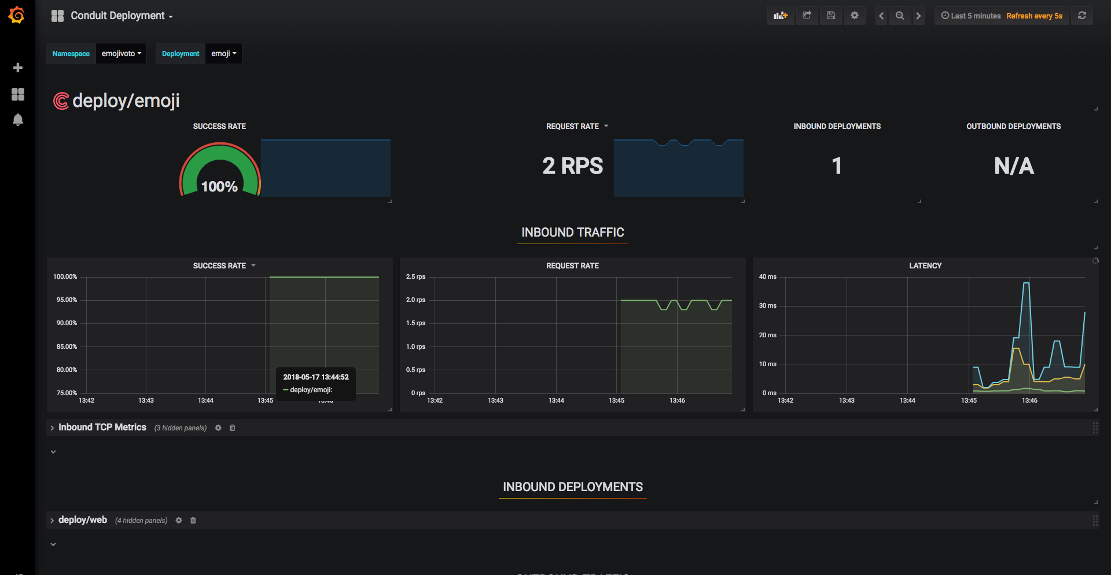This screenshot has height=575, width=1111.
Task: Open the Grafana home logo menu
Action: (17, 15)
